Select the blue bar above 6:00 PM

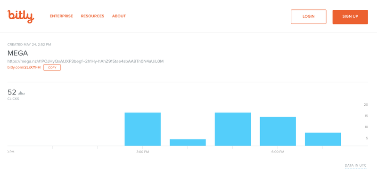point(278,132)
